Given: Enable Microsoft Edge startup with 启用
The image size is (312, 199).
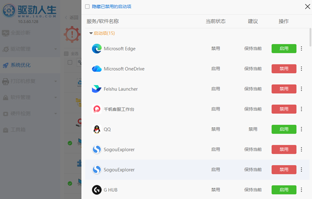Looking at the screenshot, I should pos(284,48).
